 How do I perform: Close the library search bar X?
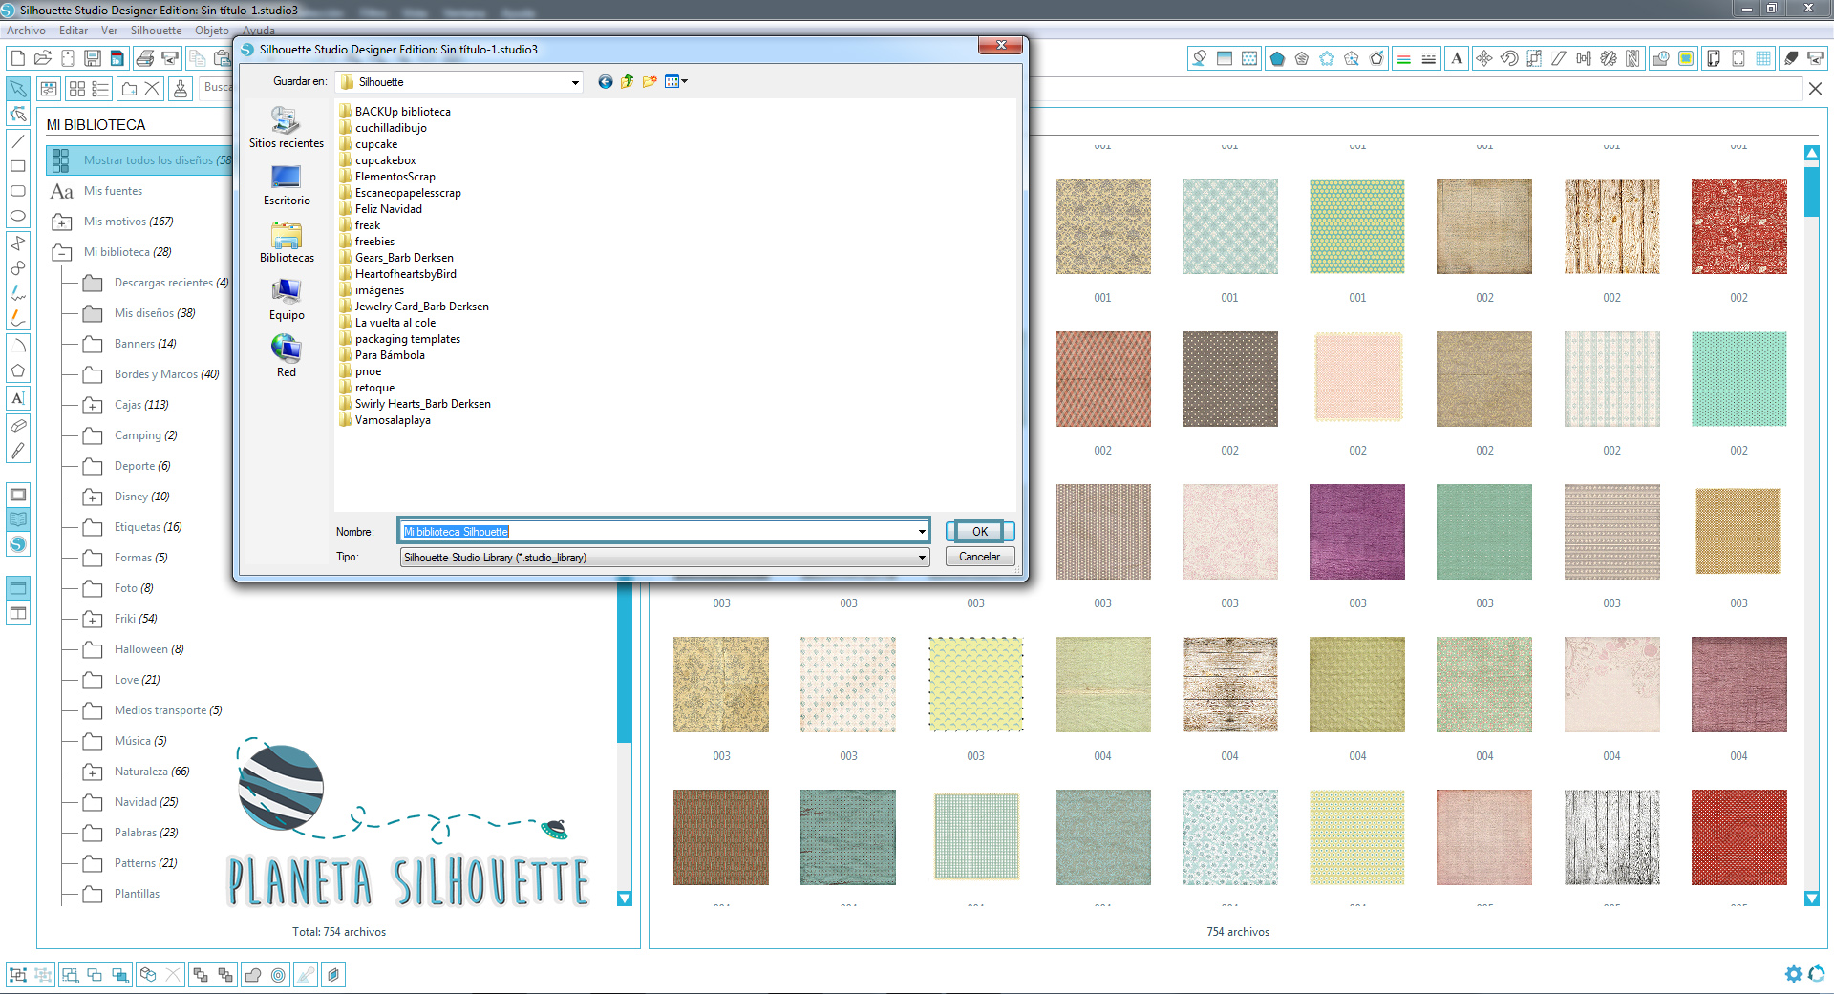click(1815, 89)
